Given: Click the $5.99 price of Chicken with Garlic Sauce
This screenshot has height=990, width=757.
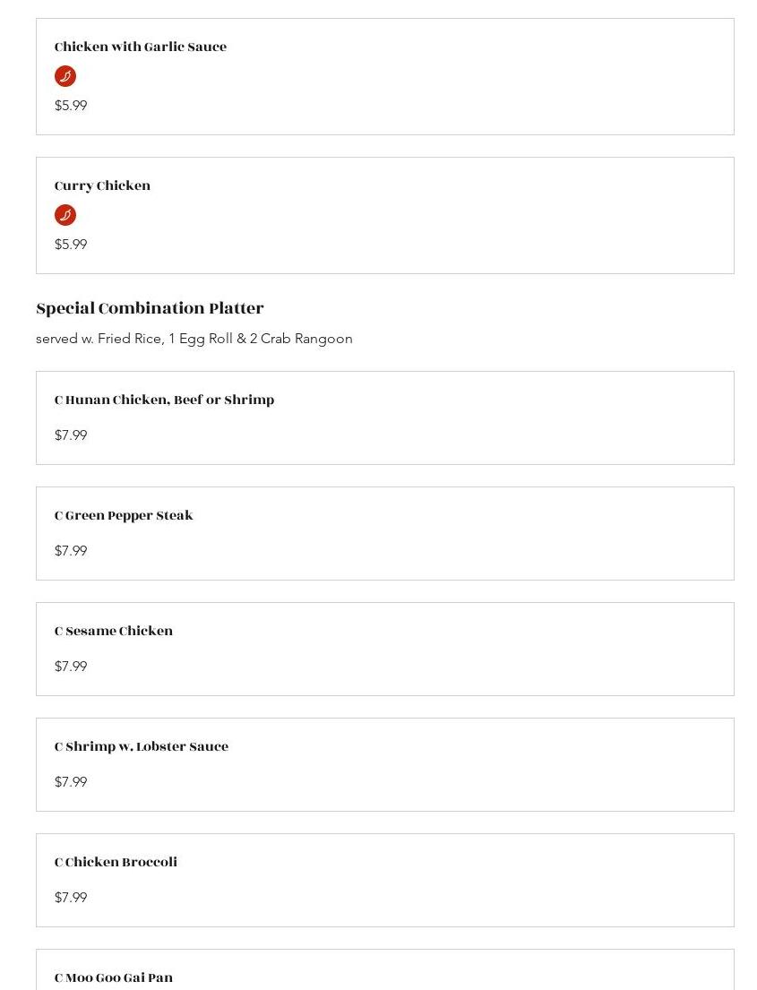Looking at the screenshot, I should 71,106.
